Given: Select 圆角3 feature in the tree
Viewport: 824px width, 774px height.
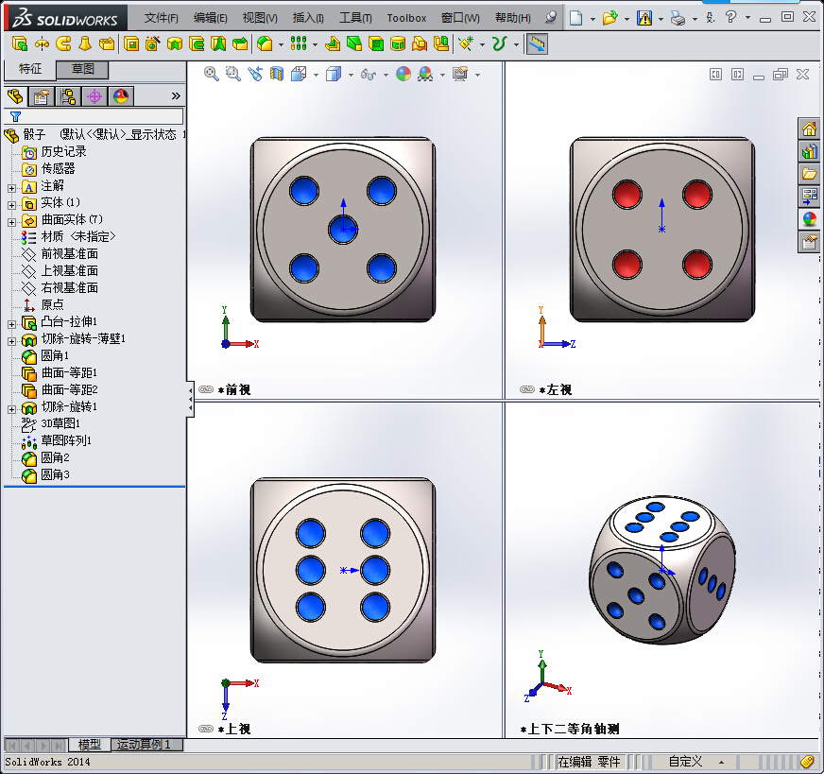Looking at the screenshot, I should tap(55, 475).
